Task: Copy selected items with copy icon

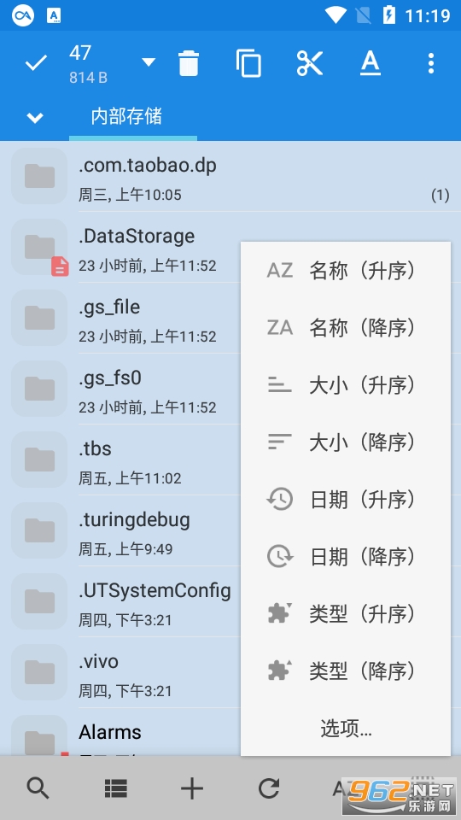Action: click(x=248, y=63)
